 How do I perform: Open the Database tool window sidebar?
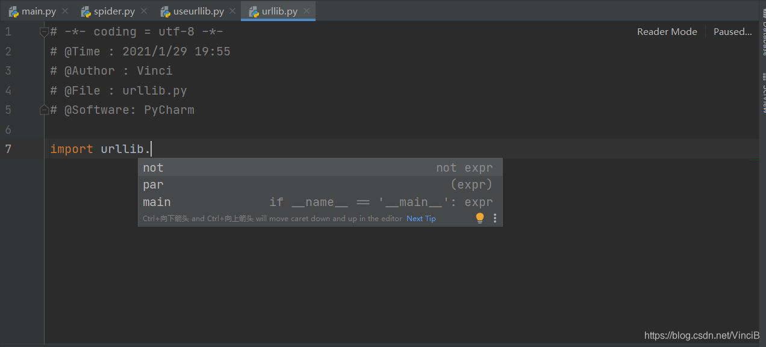(763, 31)
